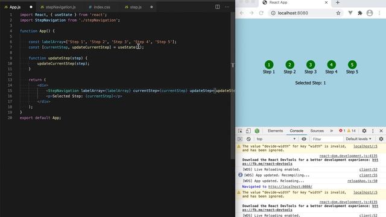Select step circle 4 in the page
The width and height of the screenshot is (386, 217).
331,64
